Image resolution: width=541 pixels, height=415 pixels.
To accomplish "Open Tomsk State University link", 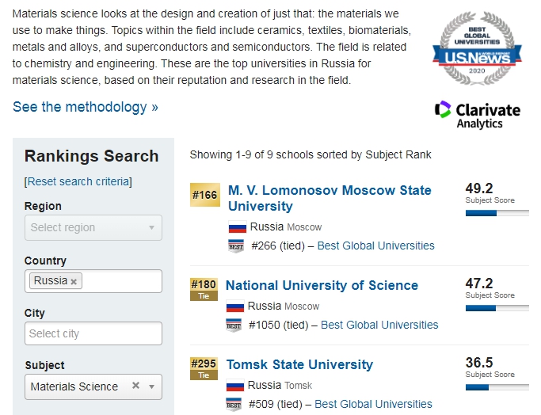I will point(299,364).
